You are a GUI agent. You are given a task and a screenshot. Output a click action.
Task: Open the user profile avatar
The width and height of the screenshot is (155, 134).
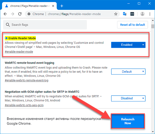[142, 14]
